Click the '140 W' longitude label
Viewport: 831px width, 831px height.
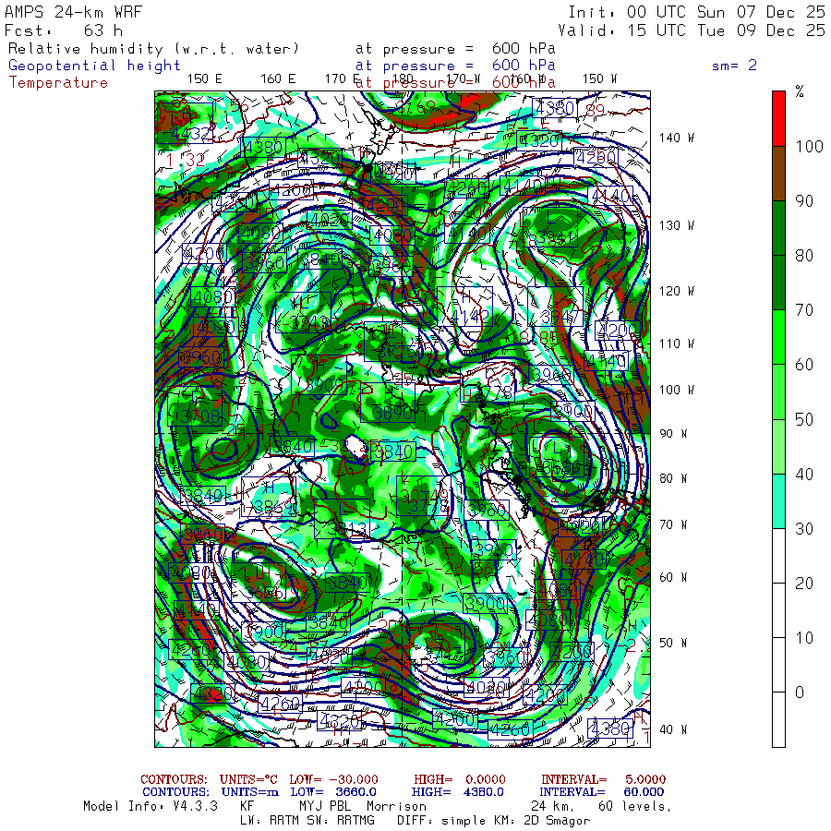coord(675,138)
